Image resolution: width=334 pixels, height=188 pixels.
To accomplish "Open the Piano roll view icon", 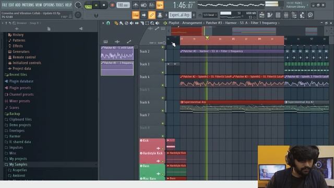I will 270,15.
